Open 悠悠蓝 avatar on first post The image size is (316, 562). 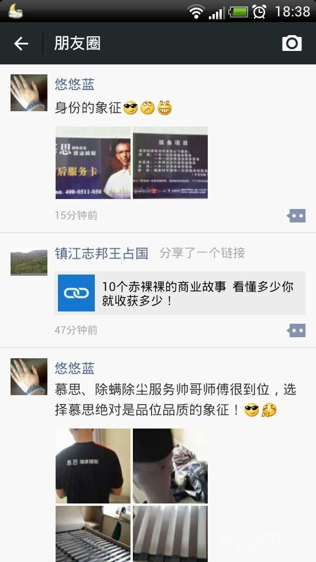[29, 93]
